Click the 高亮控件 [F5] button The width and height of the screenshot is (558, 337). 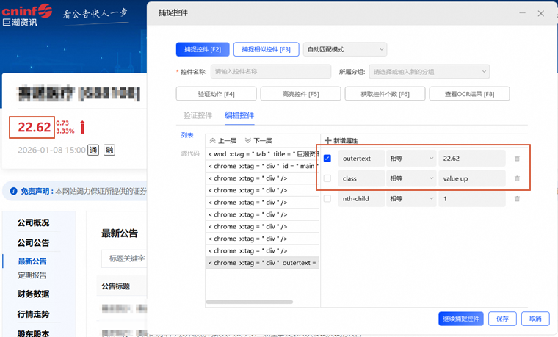(x=300, y=94)
